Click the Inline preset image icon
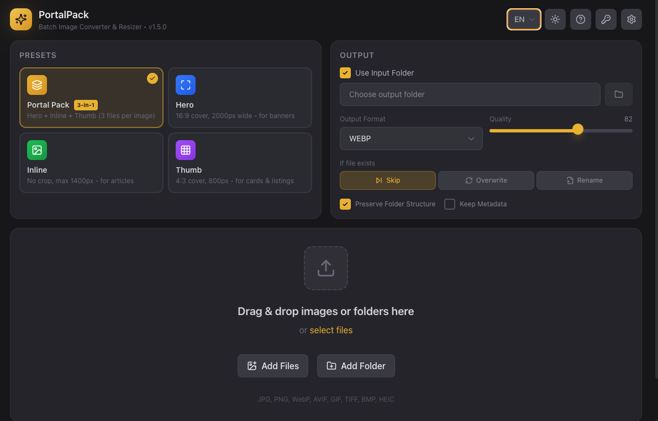 (x=37, y=150)
